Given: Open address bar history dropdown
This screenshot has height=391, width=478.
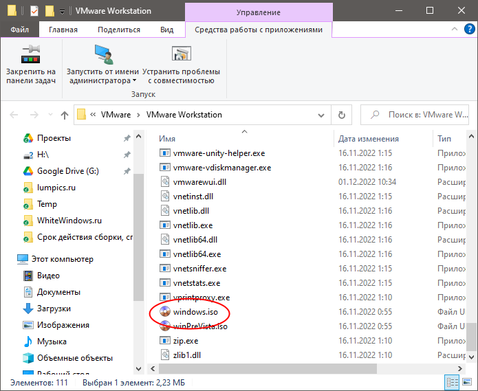Looking at the screenshot, I should 321,115.
